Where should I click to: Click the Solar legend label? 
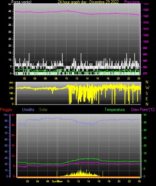point(43,110)
